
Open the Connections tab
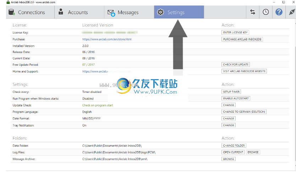[x=30, y=12]
